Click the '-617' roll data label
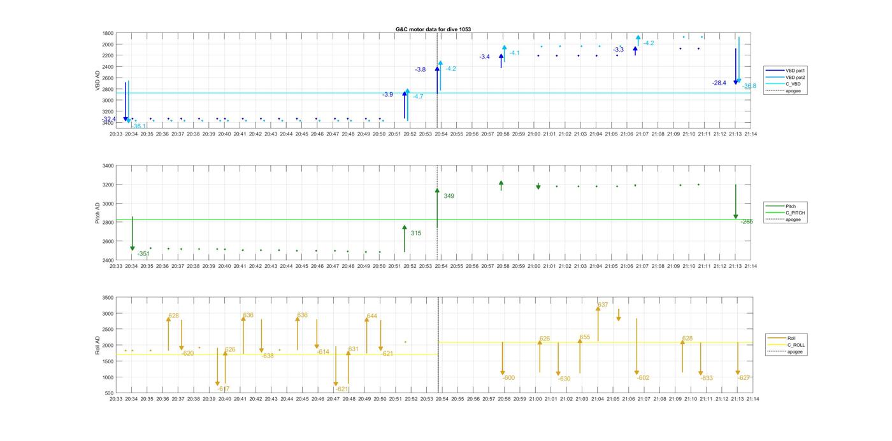This screenshot has width=892, height=441. click(x=224, y=388)
